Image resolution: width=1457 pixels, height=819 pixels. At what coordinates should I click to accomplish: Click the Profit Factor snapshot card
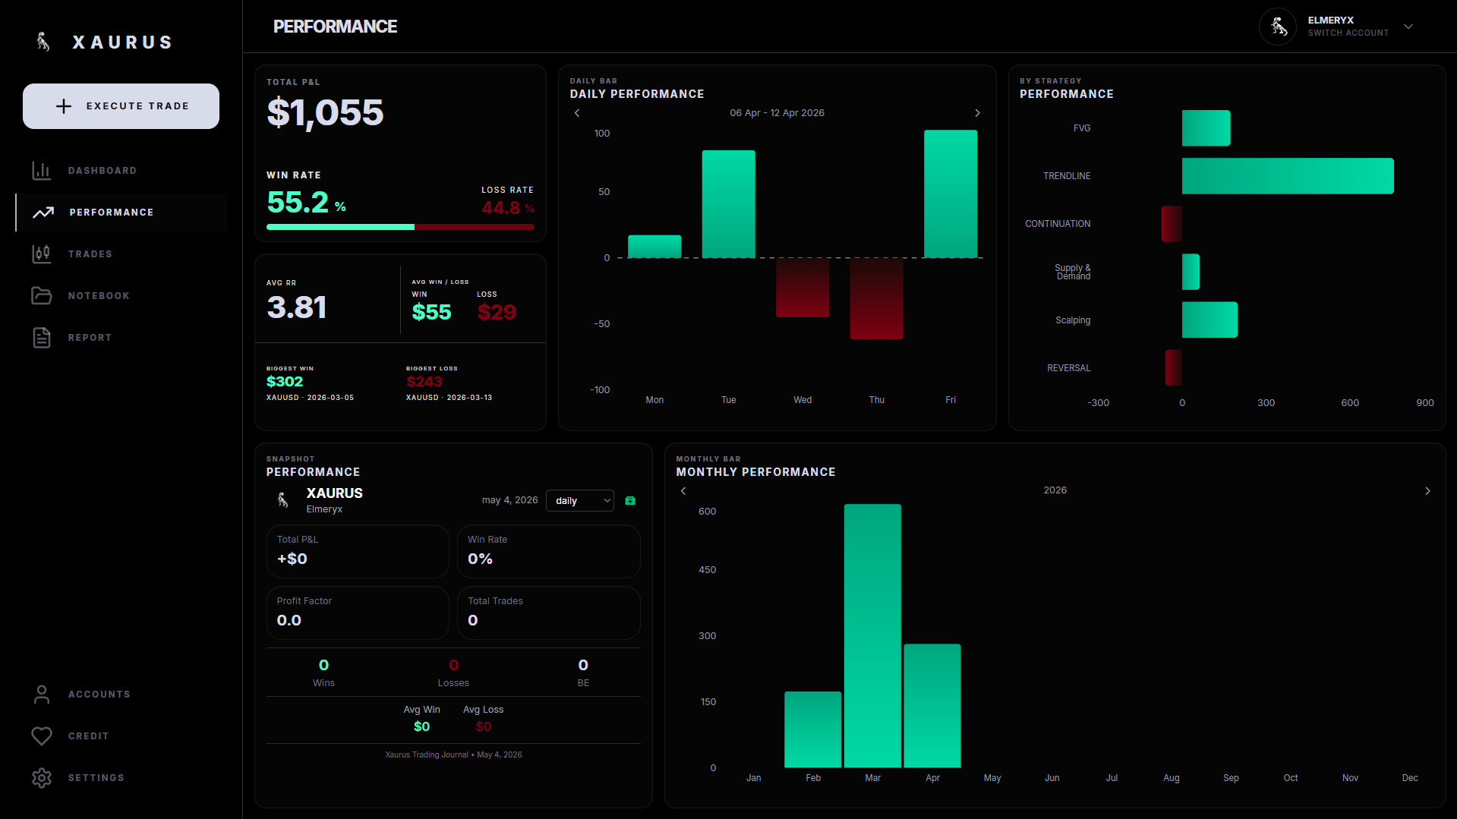pyautogui.click(x=358, y=613)
